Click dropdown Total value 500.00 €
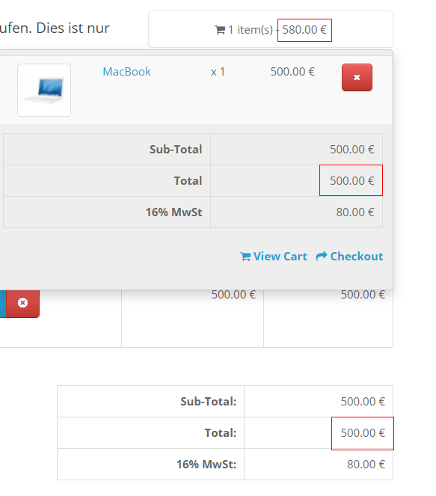Viewport: 436px width, 496px height. click(352, 181)
